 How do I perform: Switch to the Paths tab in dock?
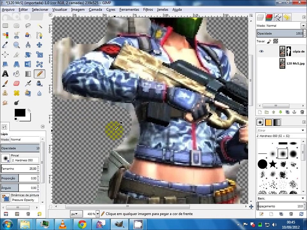(x=278, y=17)
